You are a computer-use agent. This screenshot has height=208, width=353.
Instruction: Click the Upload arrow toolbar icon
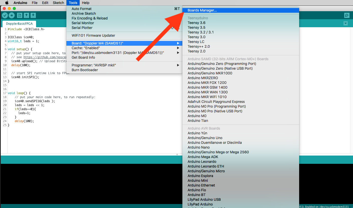12,15
